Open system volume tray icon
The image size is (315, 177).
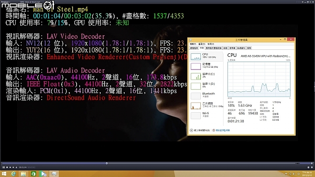(x=294, y=174)
